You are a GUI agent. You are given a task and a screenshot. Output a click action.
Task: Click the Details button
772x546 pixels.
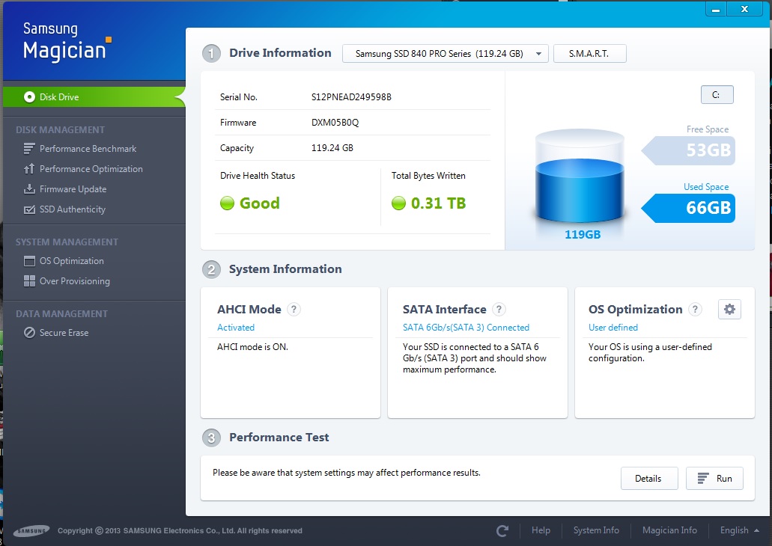649,478
